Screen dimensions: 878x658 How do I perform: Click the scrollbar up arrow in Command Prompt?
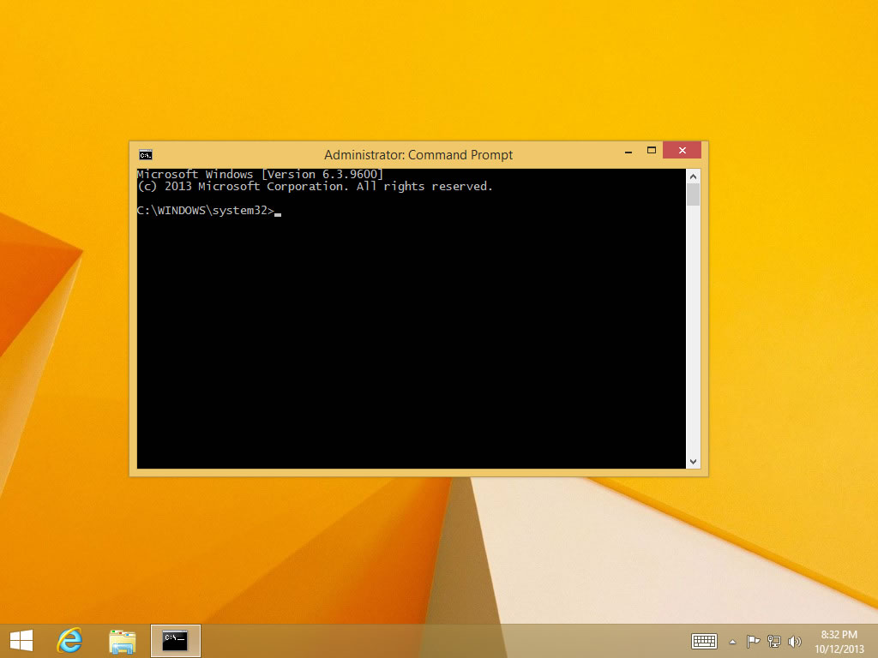tap(693, 176)
